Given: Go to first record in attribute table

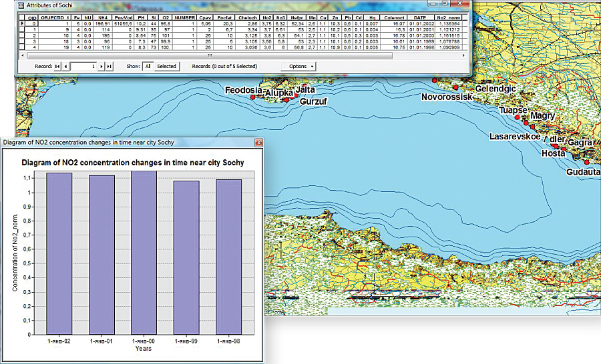Looking at the screenshot, I should tap(57, 67).
